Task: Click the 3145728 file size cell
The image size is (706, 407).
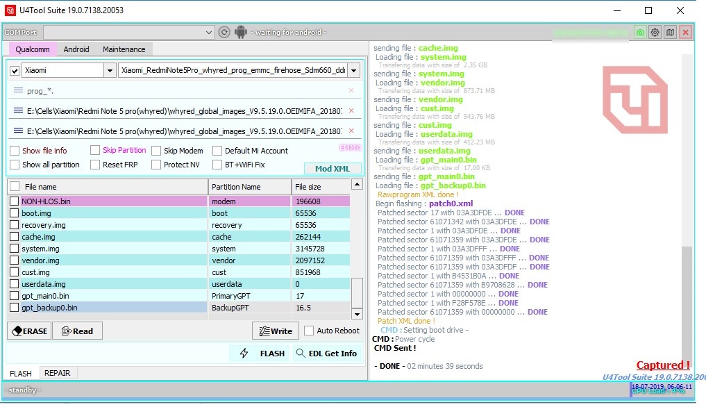Action: 321,249
